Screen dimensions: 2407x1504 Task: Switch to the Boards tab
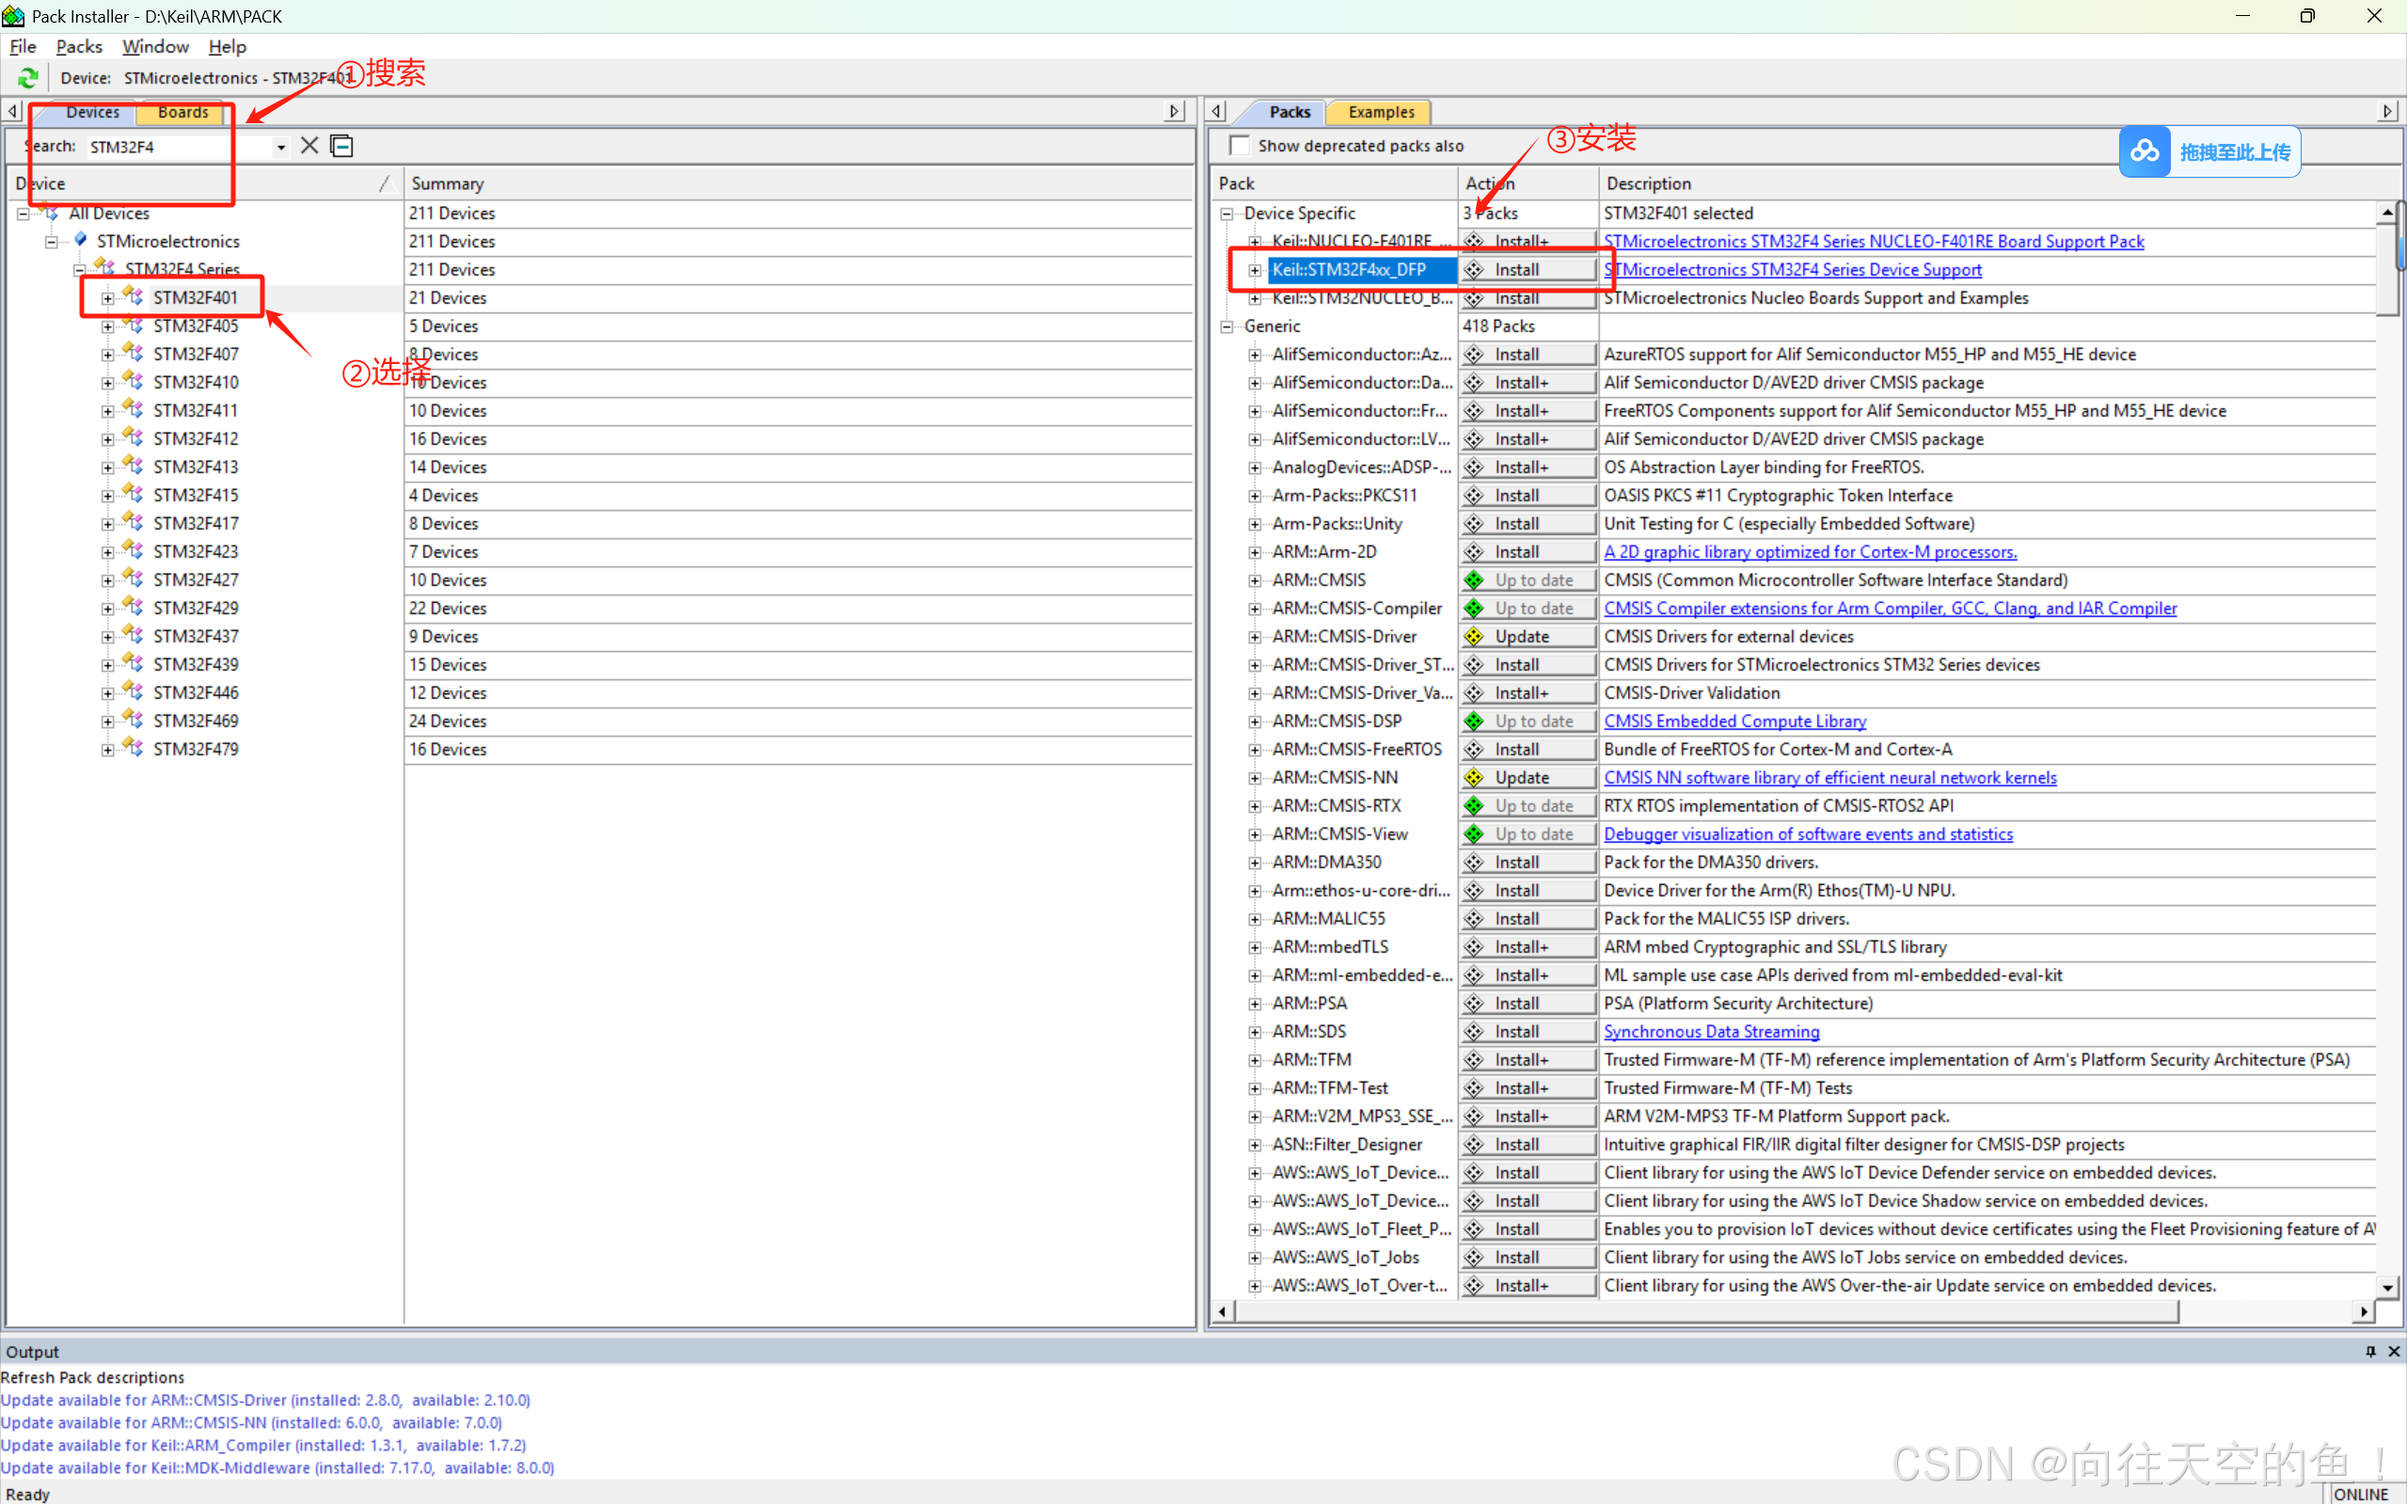(x=183, y=111)
